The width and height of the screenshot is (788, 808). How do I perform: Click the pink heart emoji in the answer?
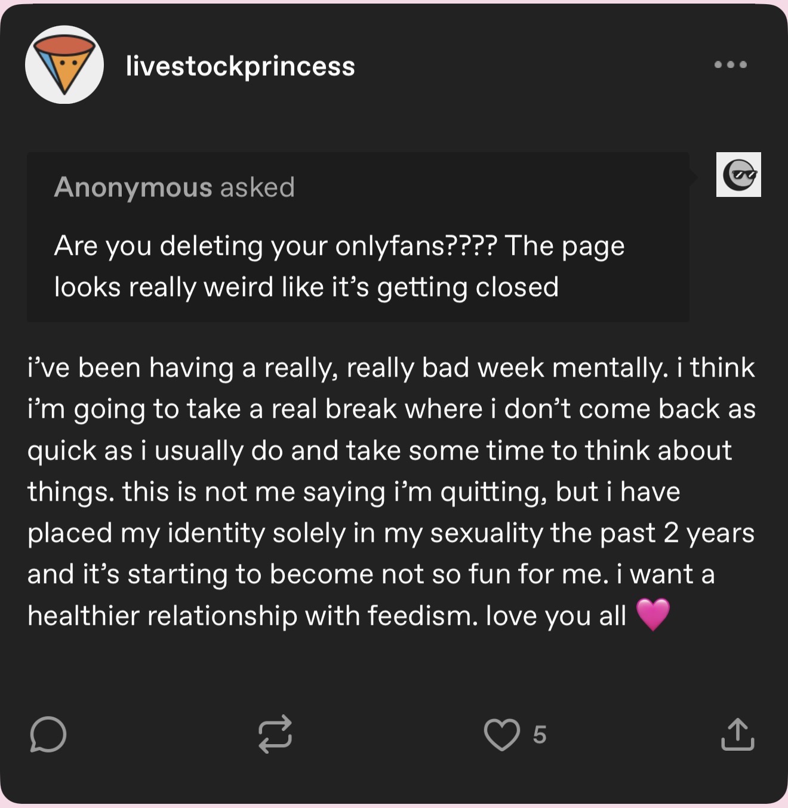pyautogui.click(x=653, y=615)
